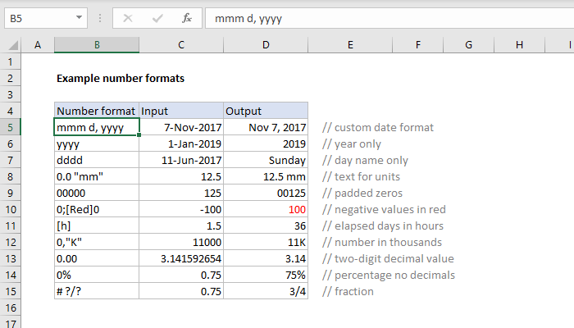574x328 pixels.
Task: Select the '[h]' format cell
Action: pyautogui.click(x=97, y=225)
